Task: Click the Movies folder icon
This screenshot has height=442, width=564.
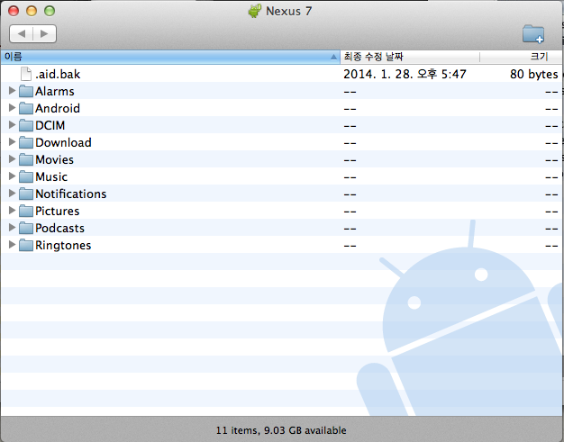Action: coord(26,159)
